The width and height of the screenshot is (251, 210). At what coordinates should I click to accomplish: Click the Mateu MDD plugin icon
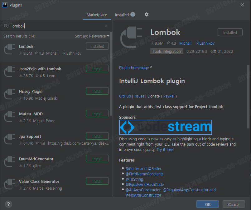tap(9, 117)
